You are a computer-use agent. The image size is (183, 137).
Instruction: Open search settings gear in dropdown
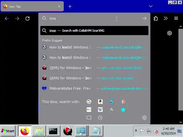[144, 118]
